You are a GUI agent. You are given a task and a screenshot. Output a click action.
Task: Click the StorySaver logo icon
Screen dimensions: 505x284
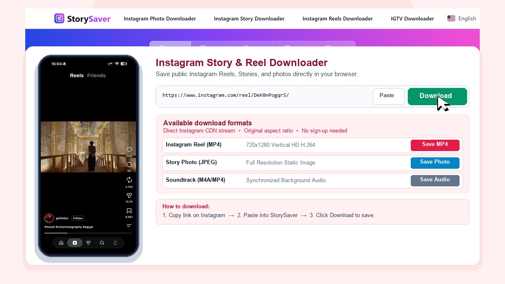pyautogui.click(x=59, y=19)
